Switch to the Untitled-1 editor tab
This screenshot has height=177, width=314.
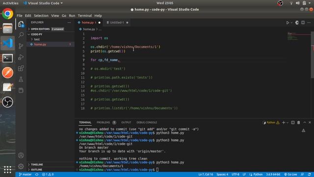click(x=117, y=23)
